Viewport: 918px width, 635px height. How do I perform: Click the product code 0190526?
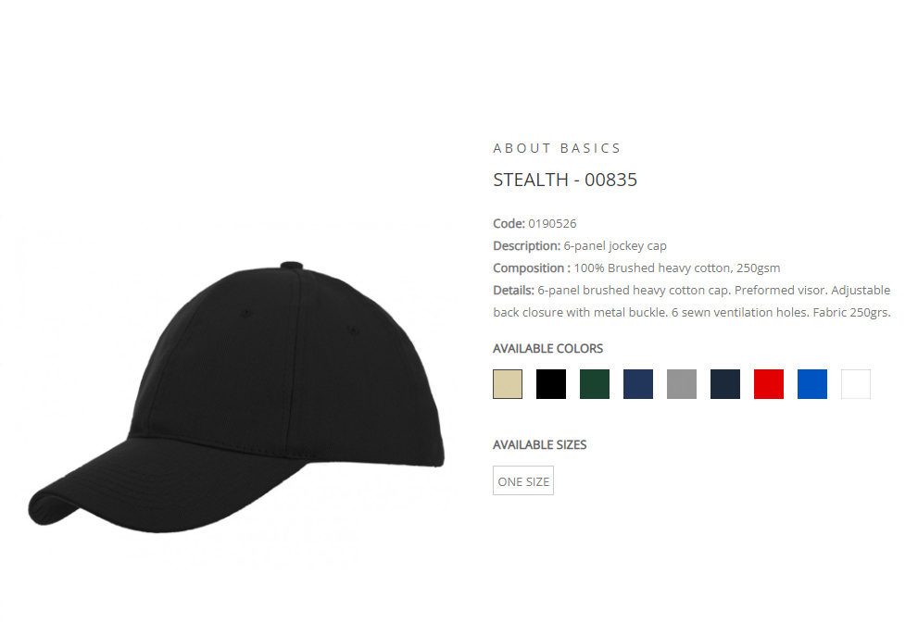552,224
